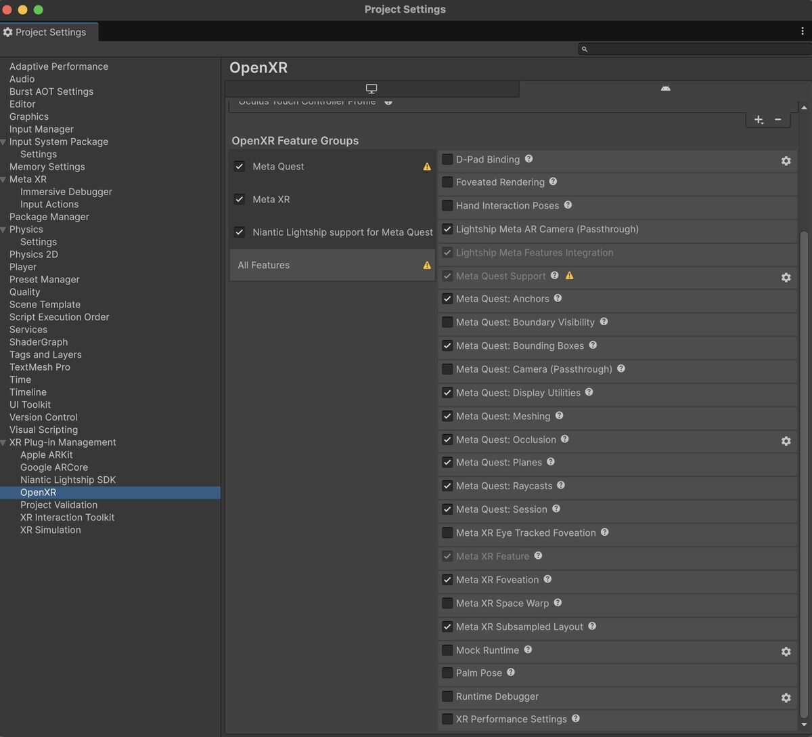This screenshot has width=812, height=737.
Task: Open Apple ARKit settings
Action: tap(47, 455)
